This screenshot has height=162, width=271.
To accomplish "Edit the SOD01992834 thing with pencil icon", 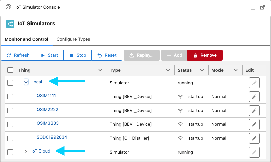I will click(x=254, y=138).
